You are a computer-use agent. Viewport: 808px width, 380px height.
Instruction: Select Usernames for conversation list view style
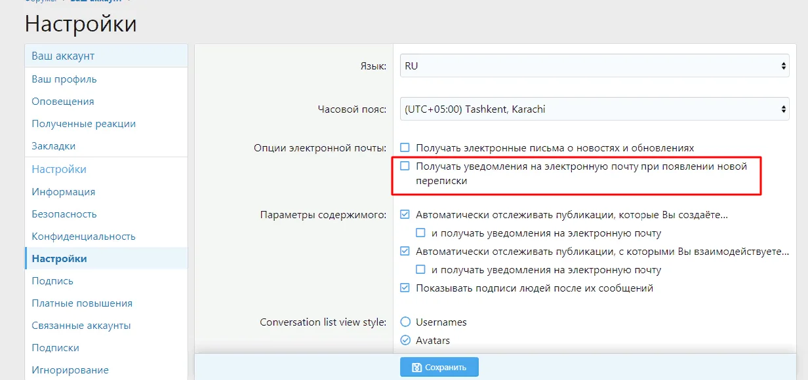coord(405,322)
